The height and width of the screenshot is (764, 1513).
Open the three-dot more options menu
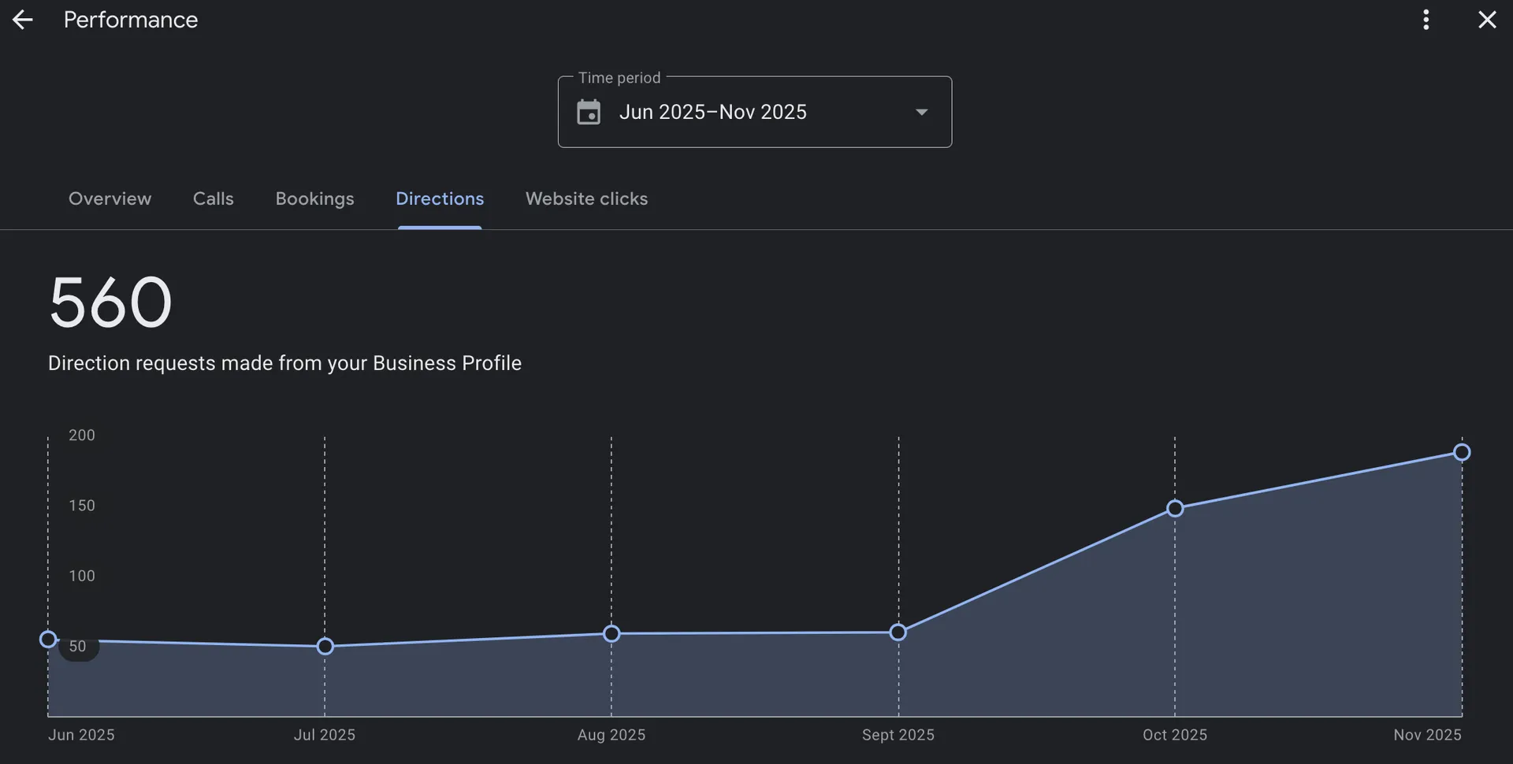click(x=1426, y=20)
